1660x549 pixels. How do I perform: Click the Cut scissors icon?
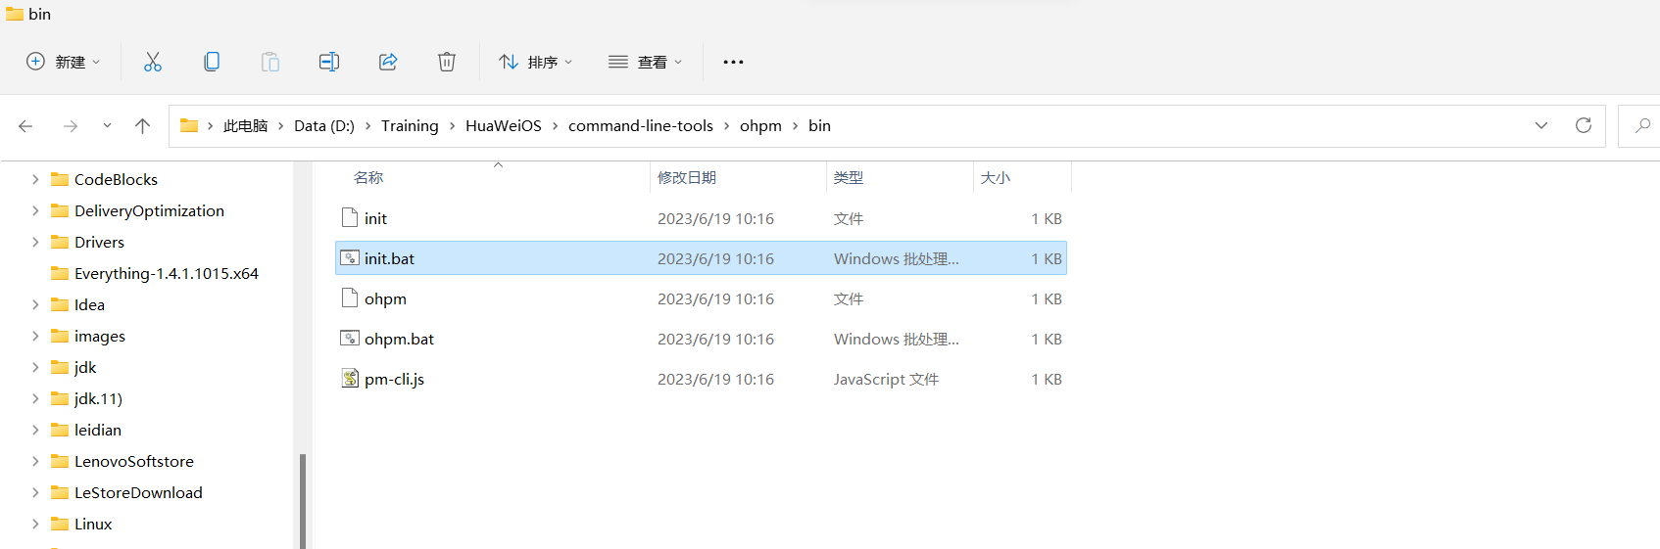pos(153,62)
